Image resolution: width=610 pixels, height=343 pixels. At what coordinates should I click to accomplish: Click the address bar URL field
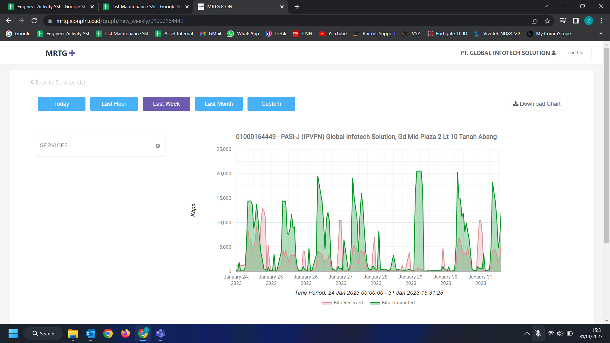286,21
